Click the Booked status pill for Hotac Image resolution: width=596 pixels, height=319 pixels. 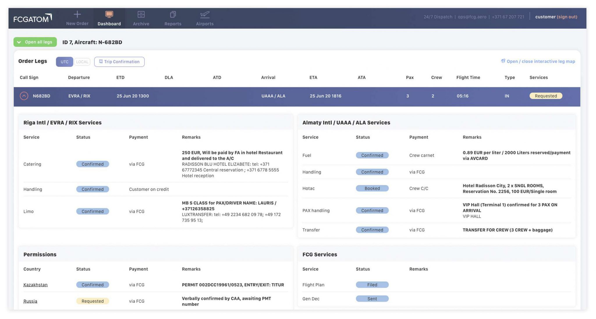[x=372, y=188]
